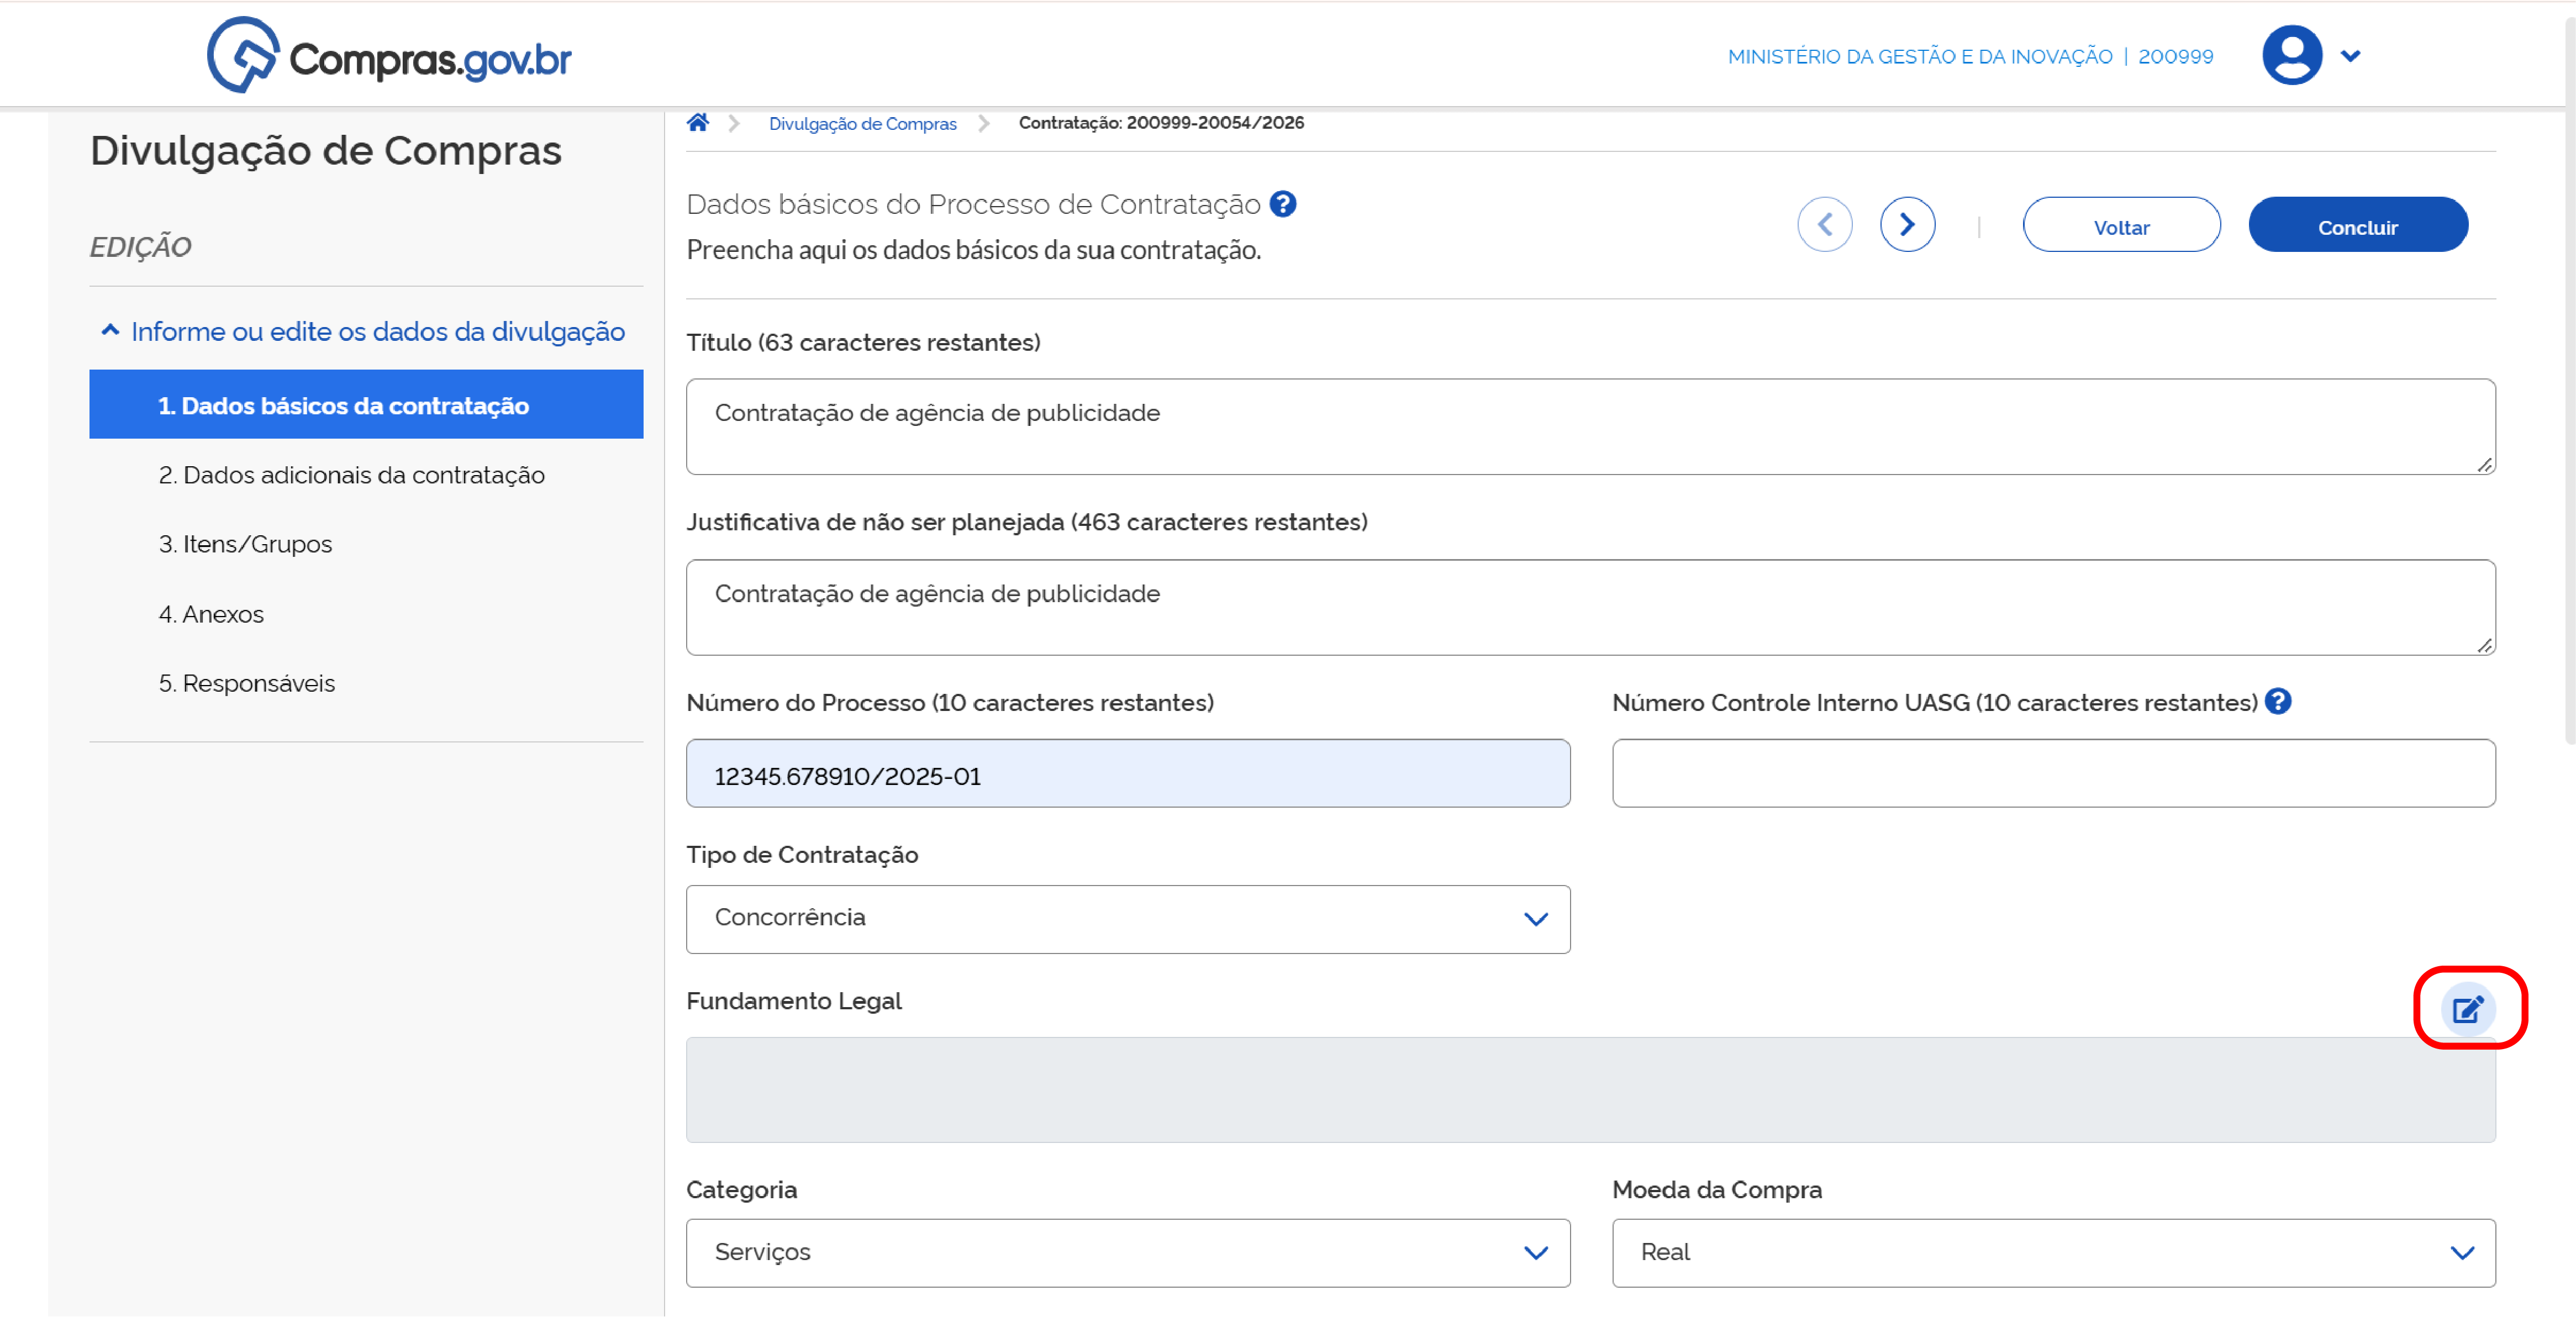Viewport: 2576px width, 1317px height.
Task: Click the Ministério da Gestão unit label
Action: 1970,56
